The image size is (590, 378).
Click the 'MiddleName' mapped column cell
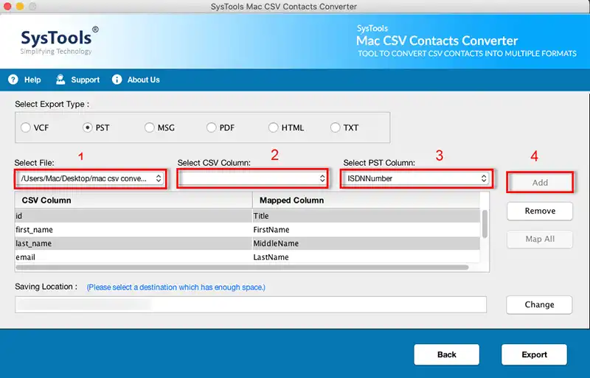coord(366,243)
